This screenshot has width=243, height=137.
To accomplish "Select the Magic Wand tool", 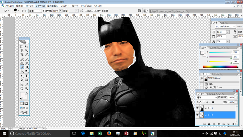I will (x=26, y=50).
